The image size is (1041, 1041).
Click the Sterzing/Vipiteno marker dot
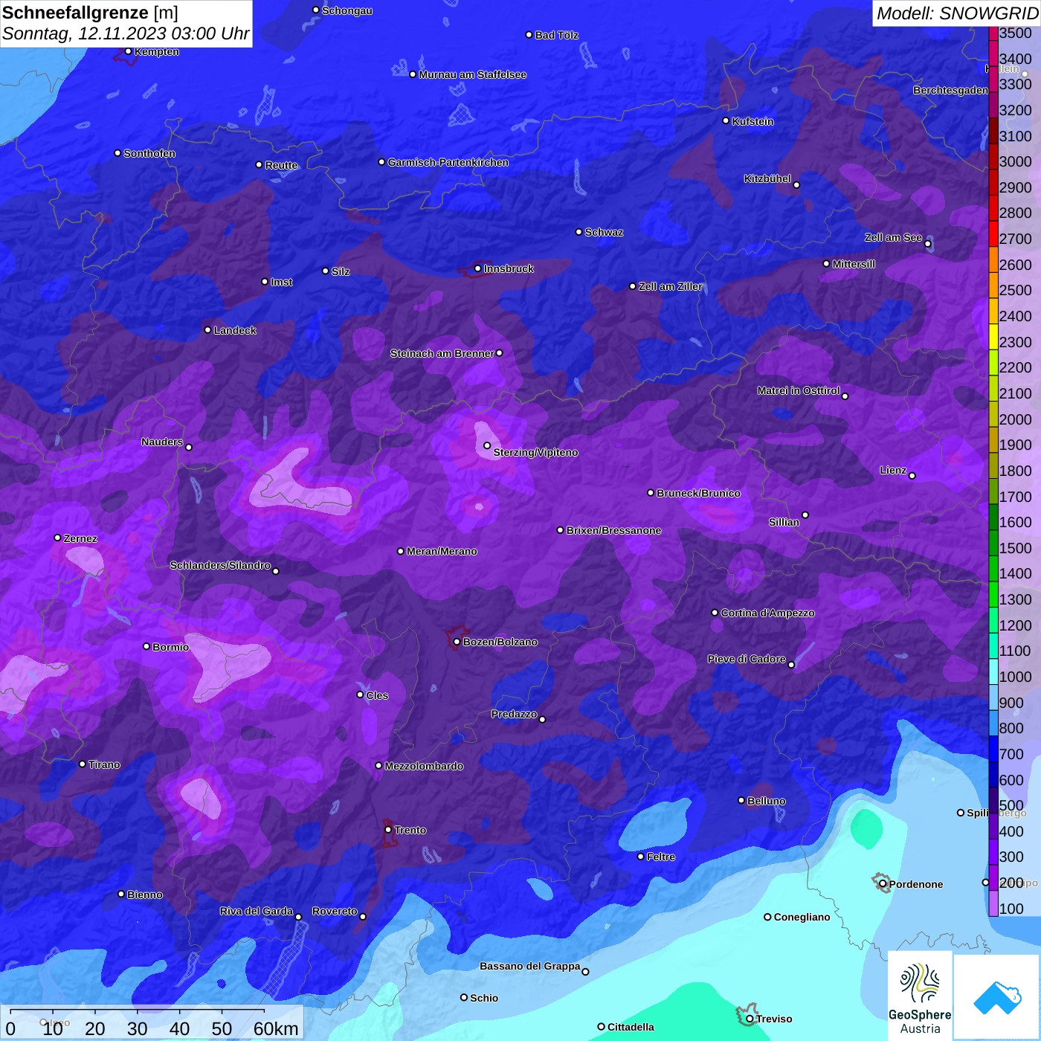[x=487, y=446]
